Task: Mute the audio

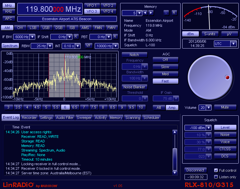Action: point(225,107)
